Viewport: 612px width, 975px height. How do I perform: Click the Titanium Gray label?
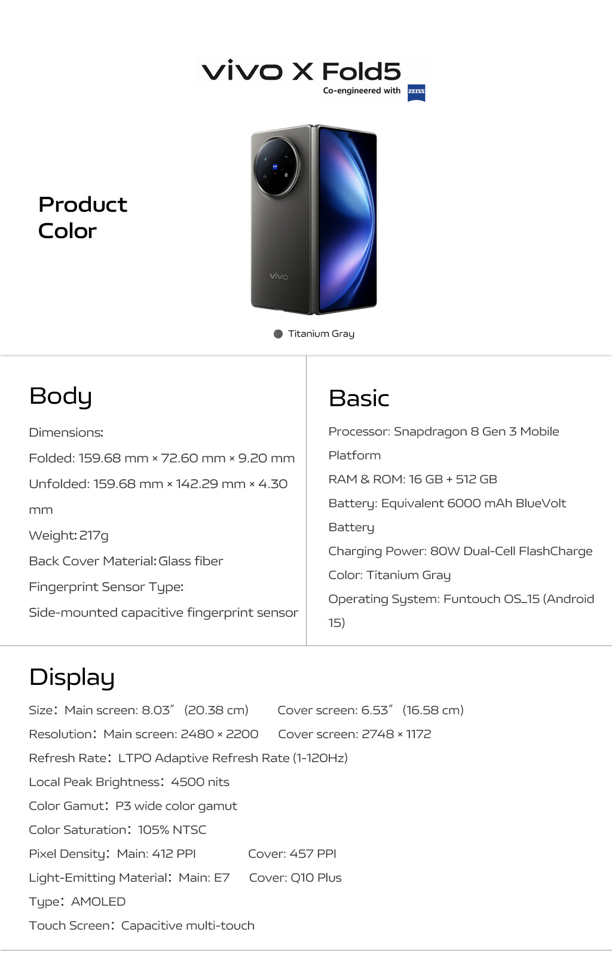point(321,334)
